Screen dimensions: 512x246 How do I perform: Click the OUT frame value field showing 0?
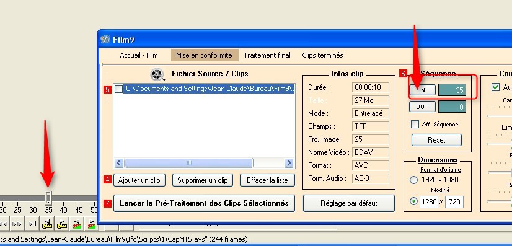(x=452, y=107)
